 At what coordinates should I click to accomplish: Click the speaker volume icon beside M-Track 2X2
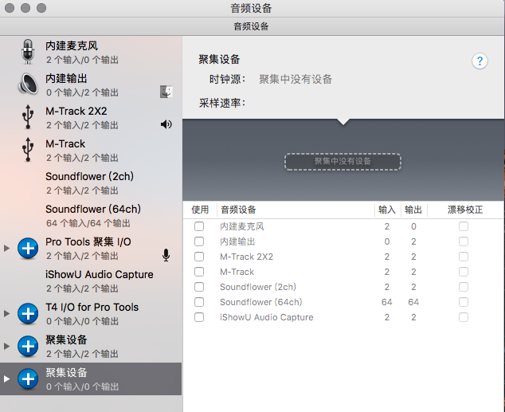point(166,124)
